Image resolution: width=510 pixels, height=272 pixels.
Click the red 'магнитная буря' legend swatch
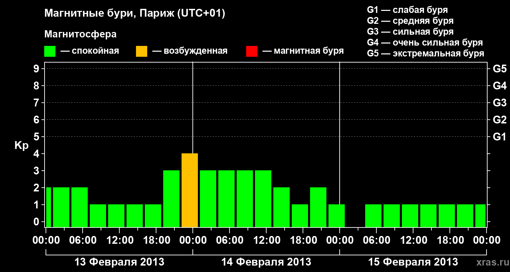point(252,51)
